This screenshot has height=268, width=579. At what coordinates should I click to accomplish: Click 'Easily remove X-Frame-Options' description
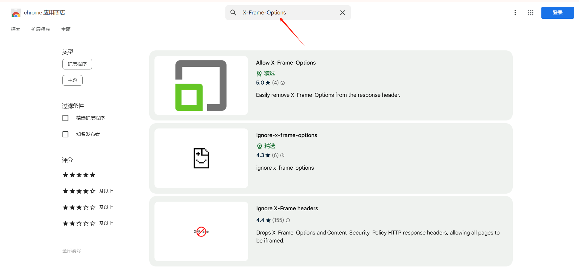[x=328, y=95]
